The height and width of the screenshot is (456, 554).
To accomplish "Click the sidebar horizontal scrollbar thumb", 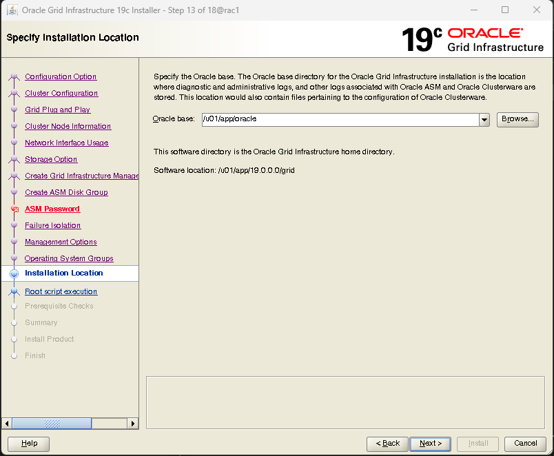I will 52,423.
